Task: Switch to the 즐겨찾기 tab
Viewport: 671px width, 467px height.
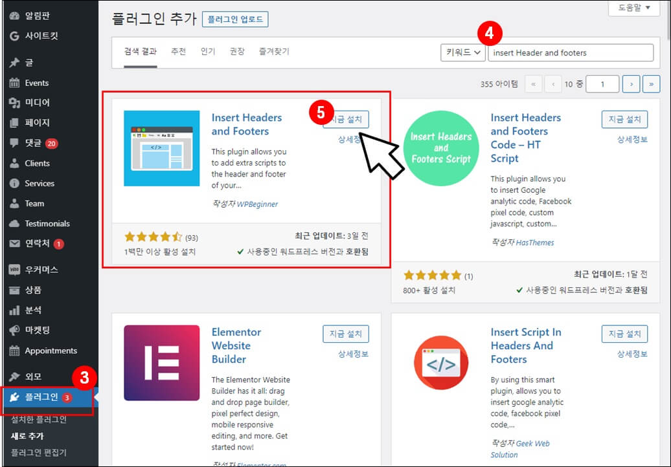Action: pyautogui.click(x=274, y=52)
